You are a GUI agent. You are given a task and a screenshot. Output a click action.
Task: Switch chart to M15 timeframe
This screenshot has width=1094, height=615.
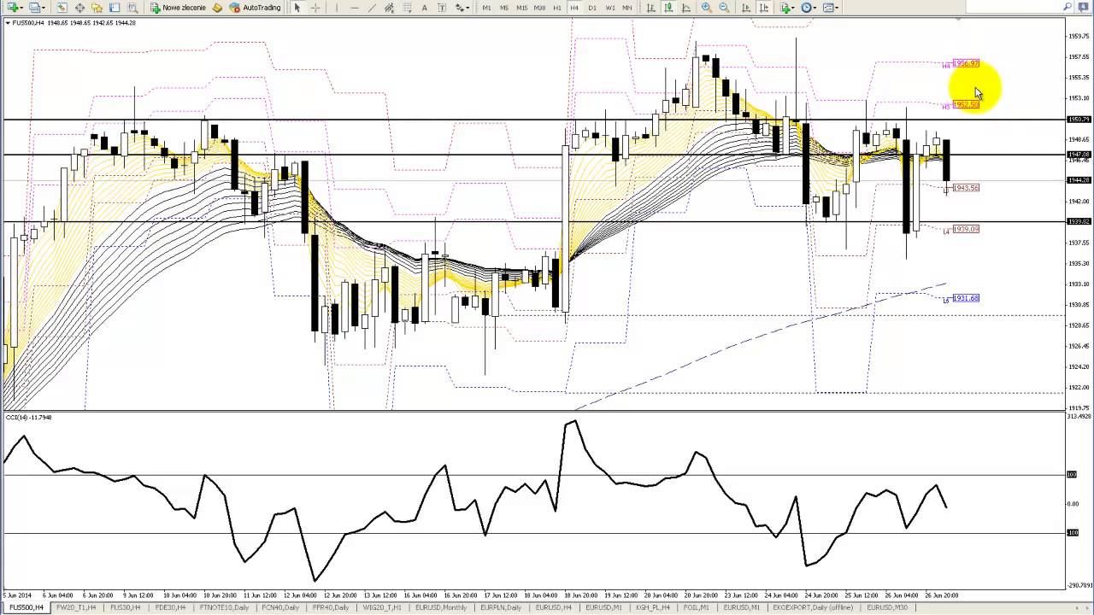(x=521, y=8)
